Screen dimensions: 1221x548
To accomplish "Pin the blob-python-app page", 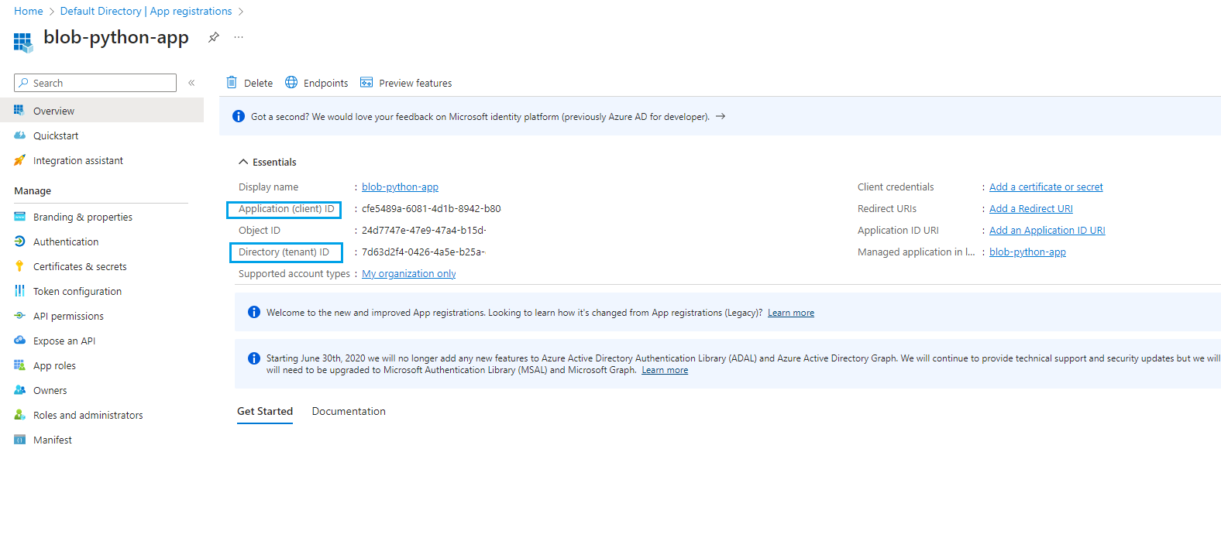I will 214,37.
